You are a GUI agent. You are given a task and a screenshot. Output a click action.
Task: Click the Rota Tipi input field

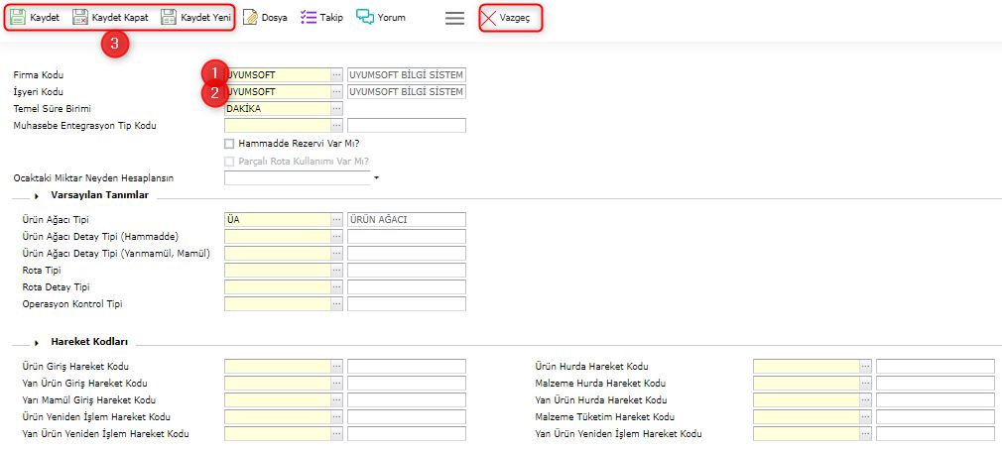278,271
